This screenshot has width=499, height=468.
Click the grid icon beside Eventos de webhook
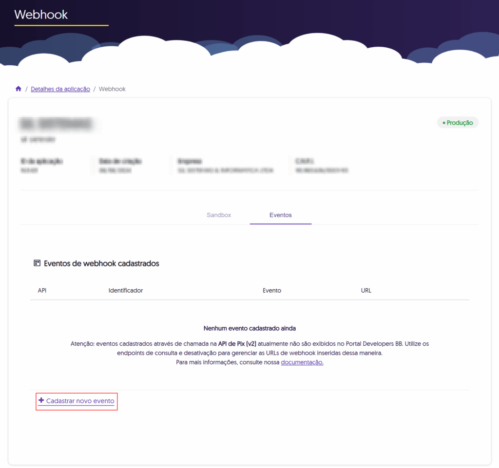[37, 263]
